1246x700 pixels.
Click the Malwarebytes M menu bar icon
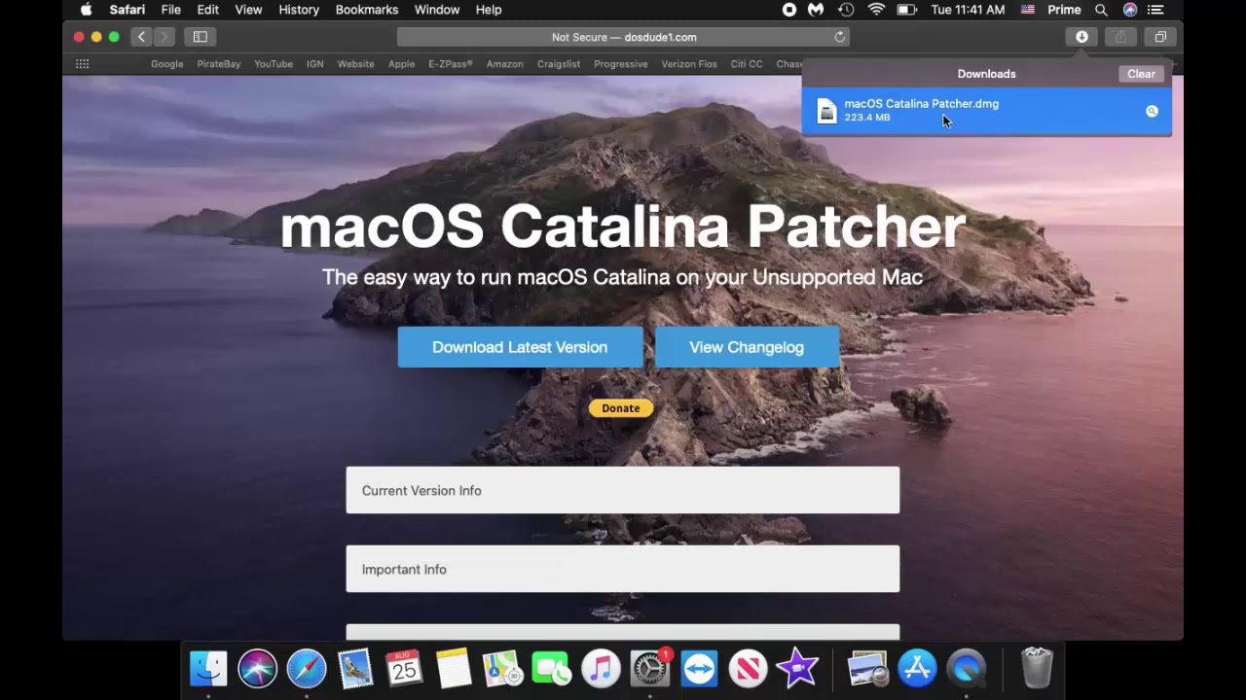pyautogui.click(x=816, y=10)
